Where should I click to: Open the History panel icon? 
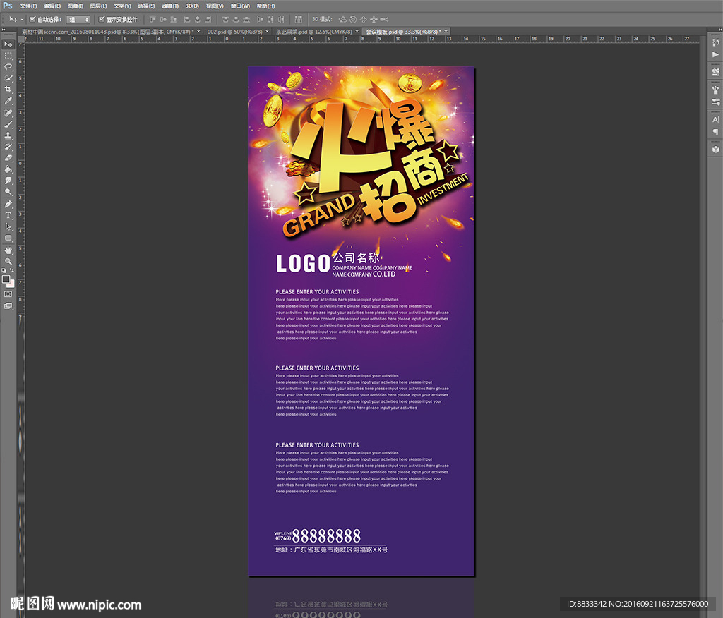[715, 42]
